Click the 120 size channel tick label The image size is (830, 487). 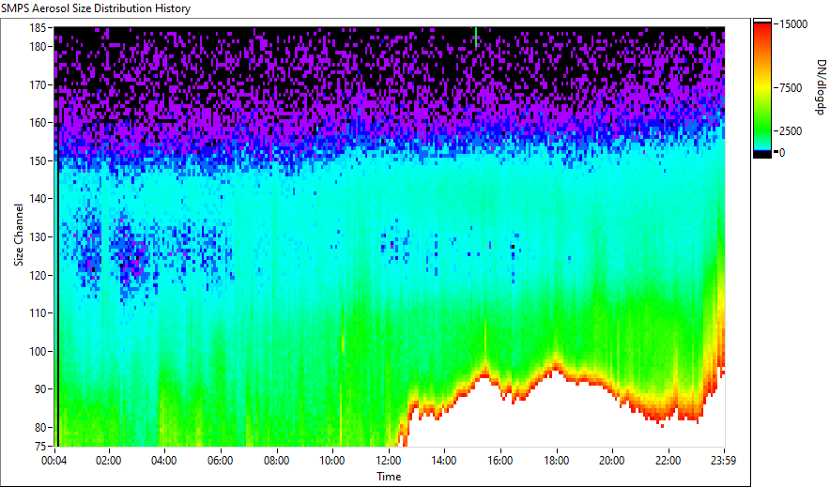click(37, 275)
